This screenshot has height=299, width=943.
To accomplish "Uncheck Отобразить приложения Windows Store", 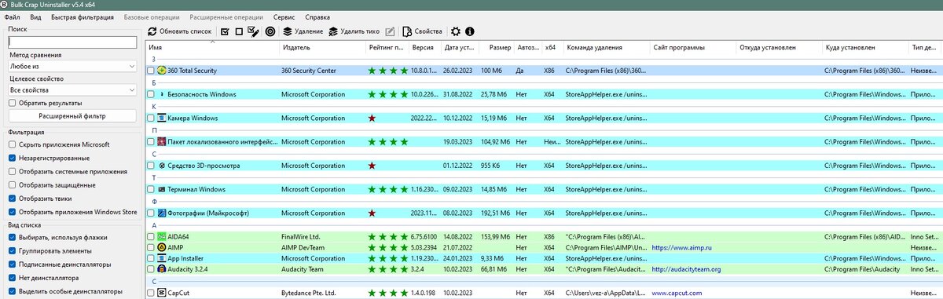I will 12,211.
